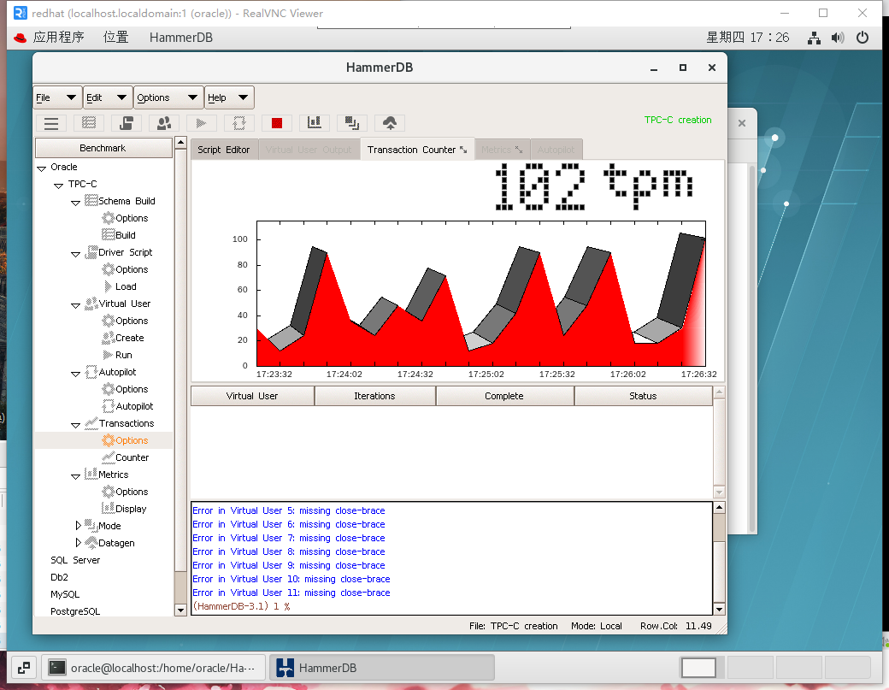
Task: Click the tree panel scroll-up arrow
Action: (x=181, y=142)
